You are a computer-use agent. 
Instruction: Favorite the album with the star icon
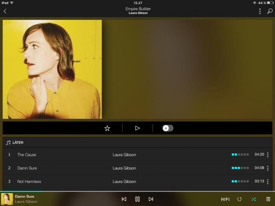pos(107,128)
